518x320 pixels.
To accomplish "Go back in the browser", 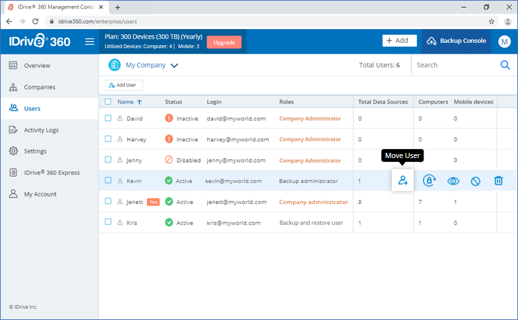I will [9, 21].
